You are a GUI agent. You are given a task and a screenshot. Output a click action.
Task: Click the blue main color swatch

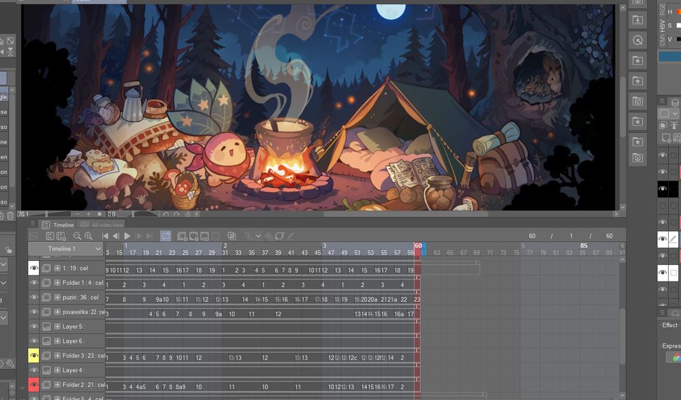[669, 57]
